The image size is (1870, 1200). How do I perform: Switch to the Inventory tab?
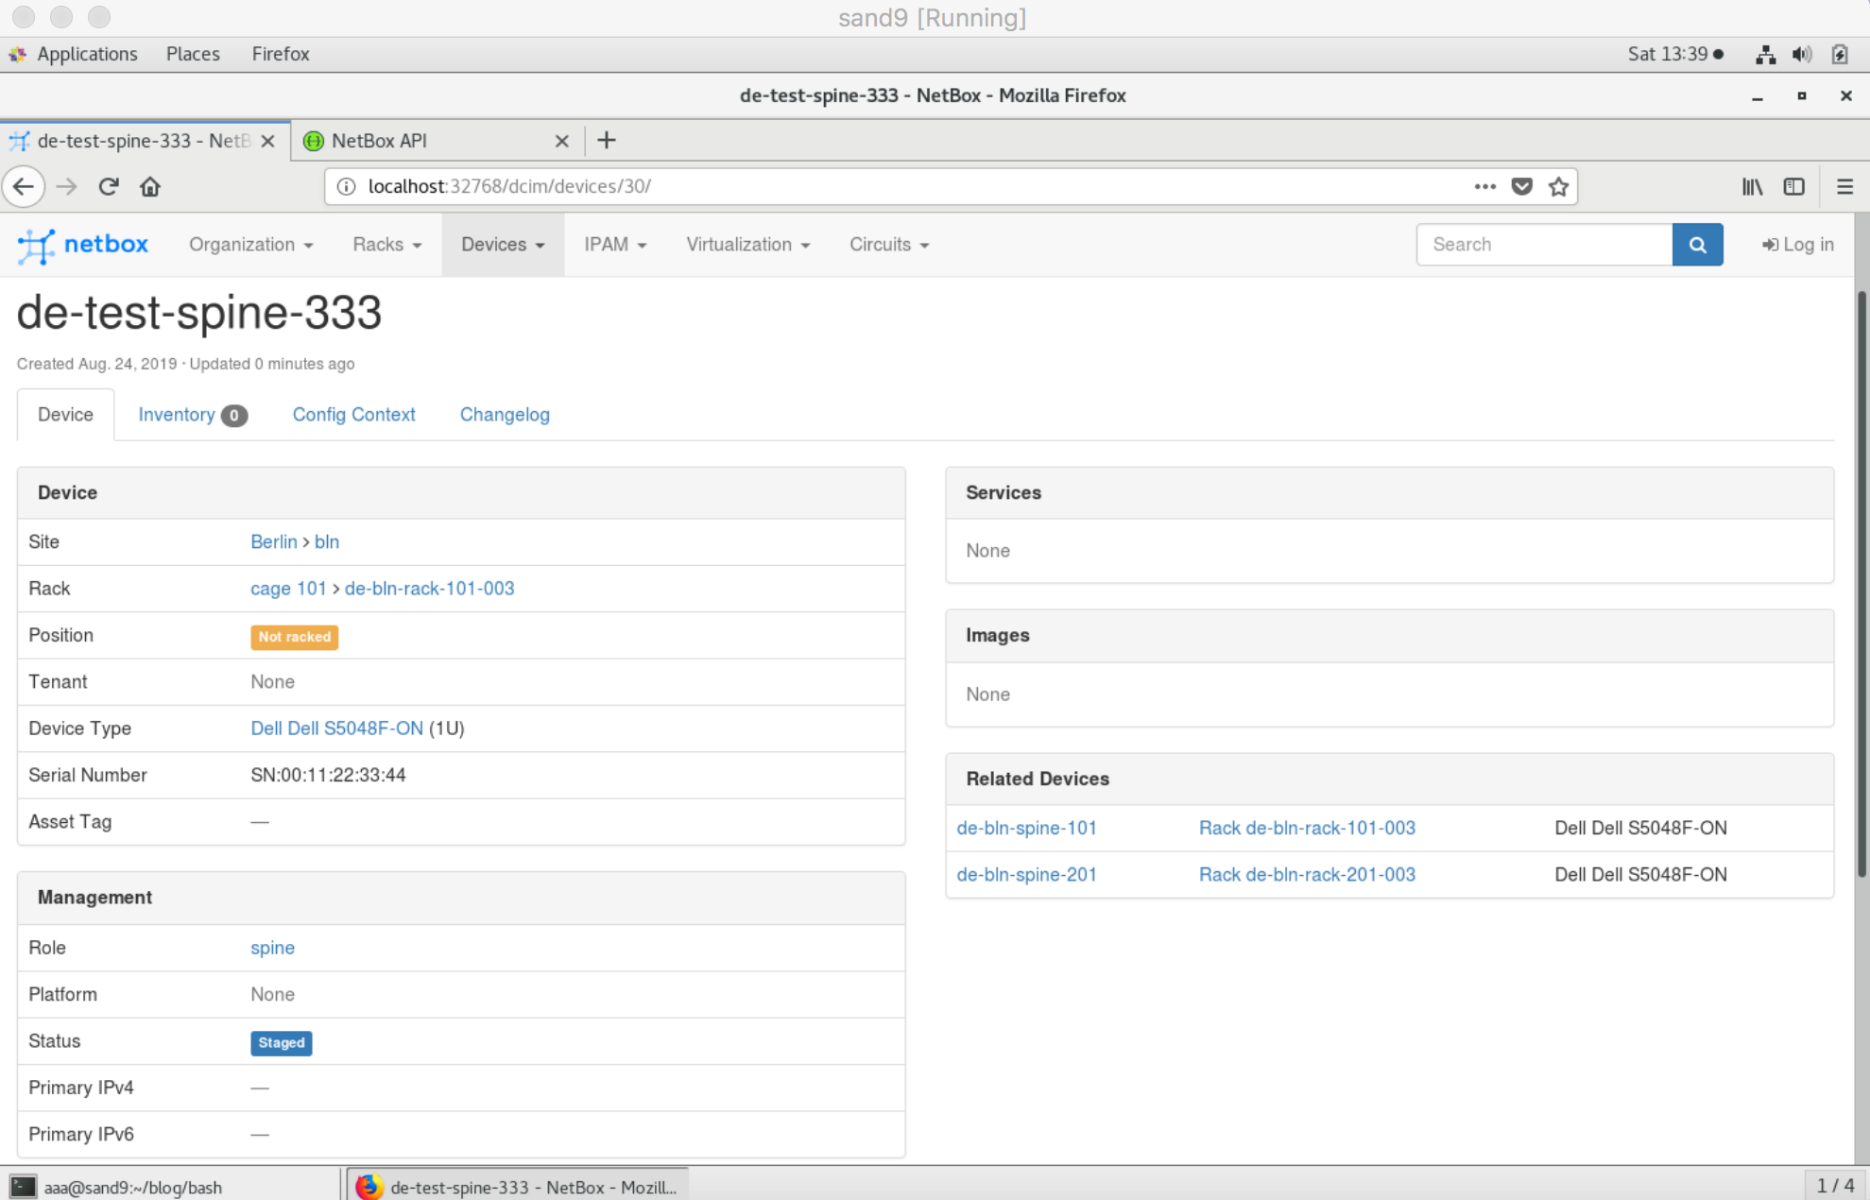(191, 413)
